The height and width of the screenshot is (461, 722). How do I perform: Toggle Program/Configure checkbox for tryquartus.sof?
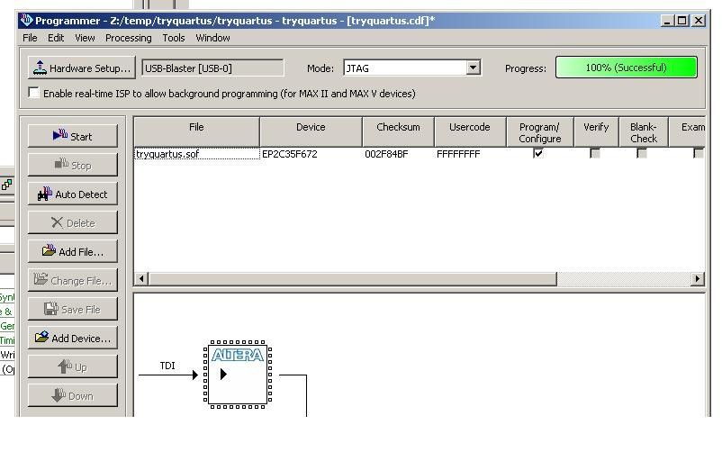[x=538, y=153]
